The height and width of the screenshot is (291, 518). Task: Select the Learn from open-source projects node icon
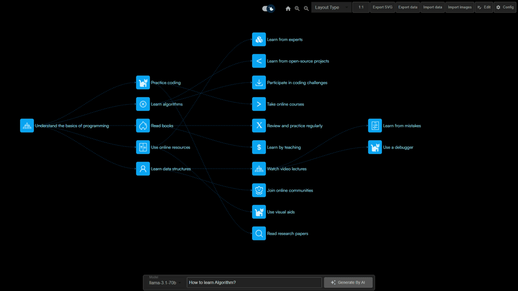[258, 61]
